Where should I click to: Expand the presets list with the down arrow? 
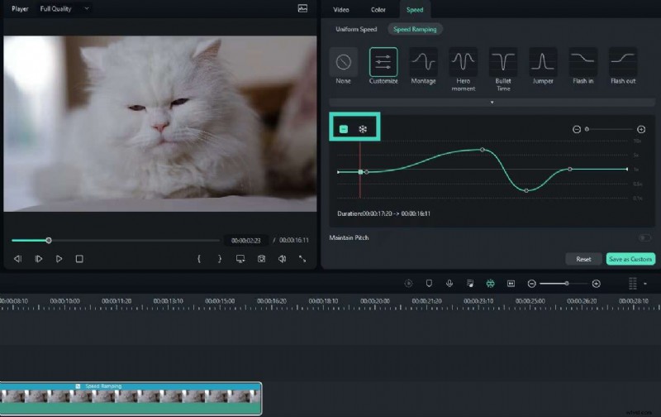coord(492,103)
